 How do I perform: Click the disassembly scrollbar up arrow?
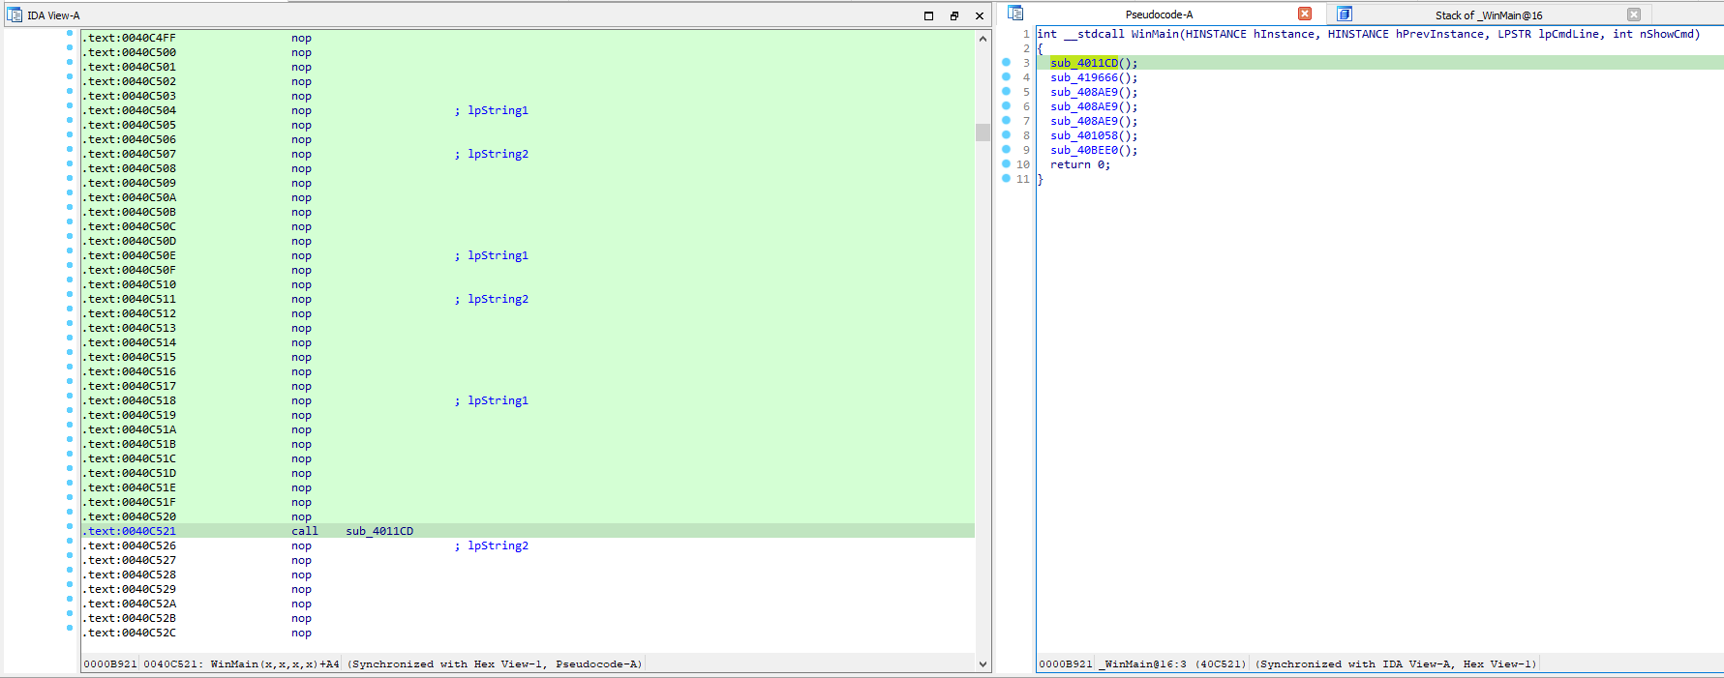click(x=983, y=39)
